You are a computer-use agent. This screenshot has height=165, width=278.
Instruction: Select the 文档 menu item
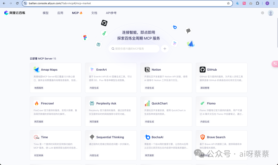[94, 13]
